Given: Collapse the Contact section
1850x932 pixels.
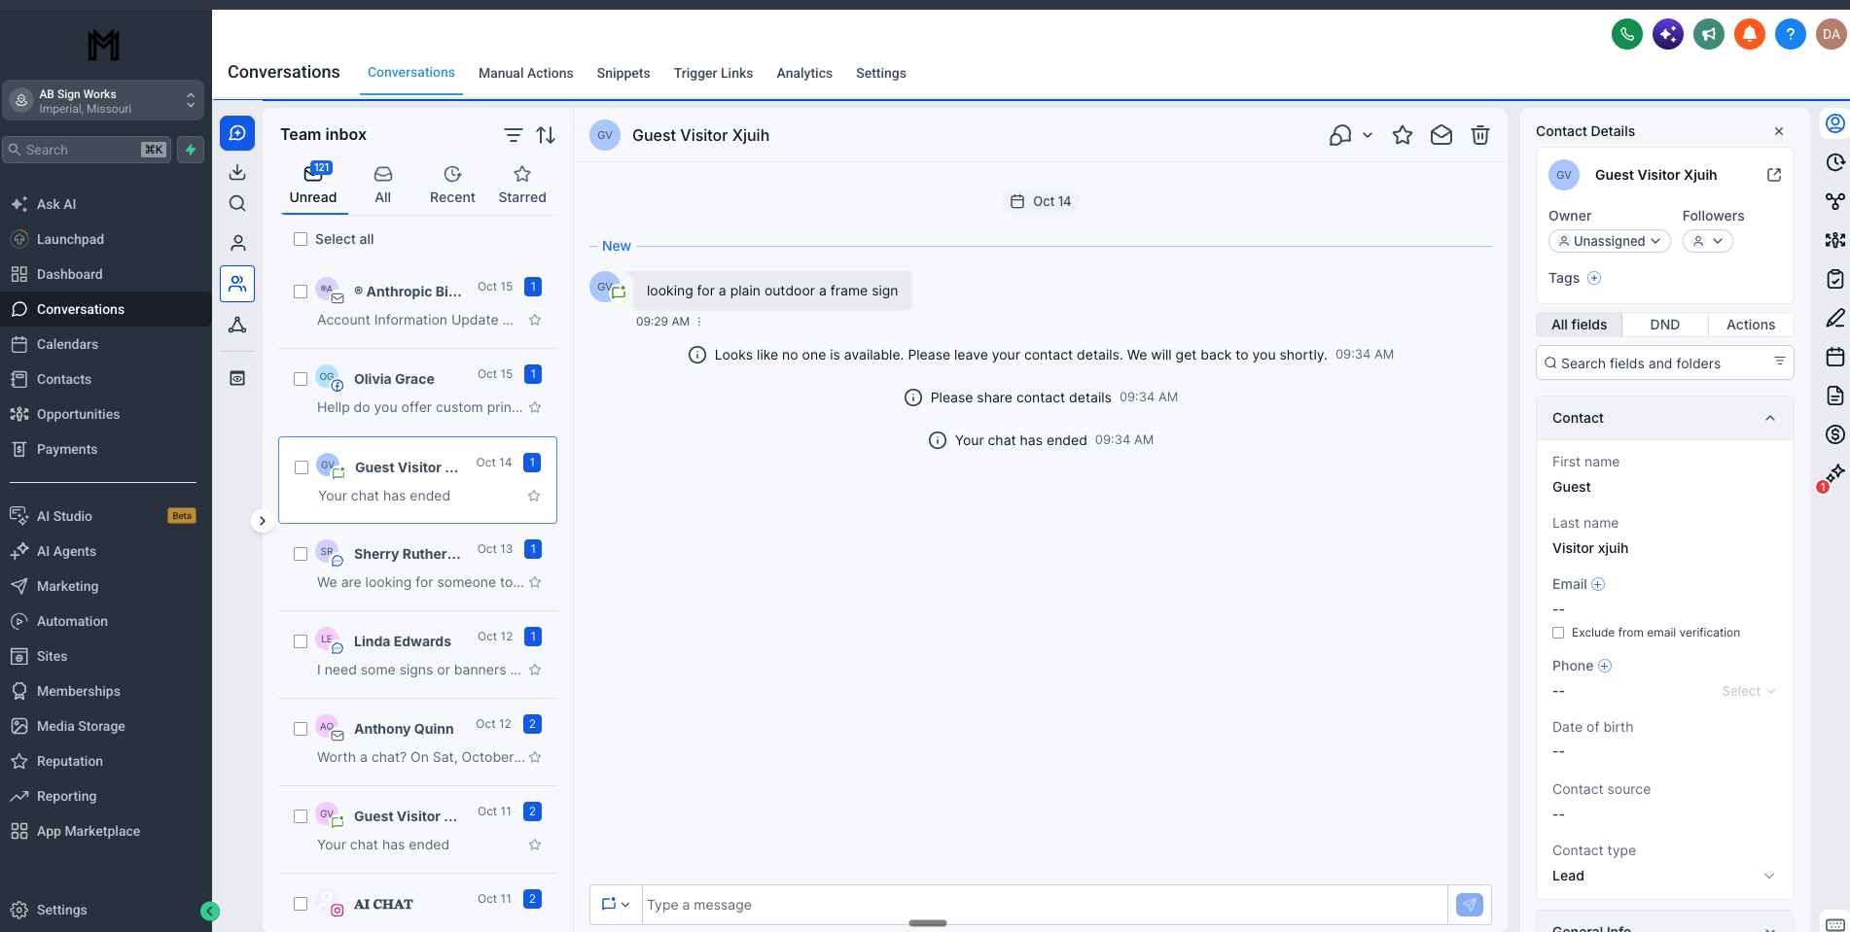Looking at the screenshot, I should (x=1769, y=418).
